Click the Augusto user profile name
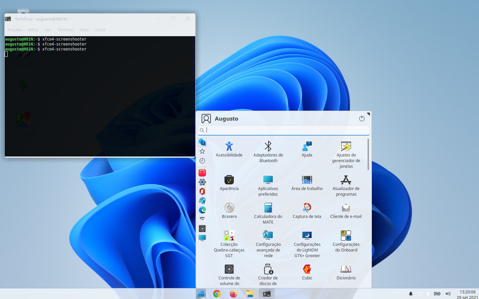The image size is (479, 299). point(226,119)
